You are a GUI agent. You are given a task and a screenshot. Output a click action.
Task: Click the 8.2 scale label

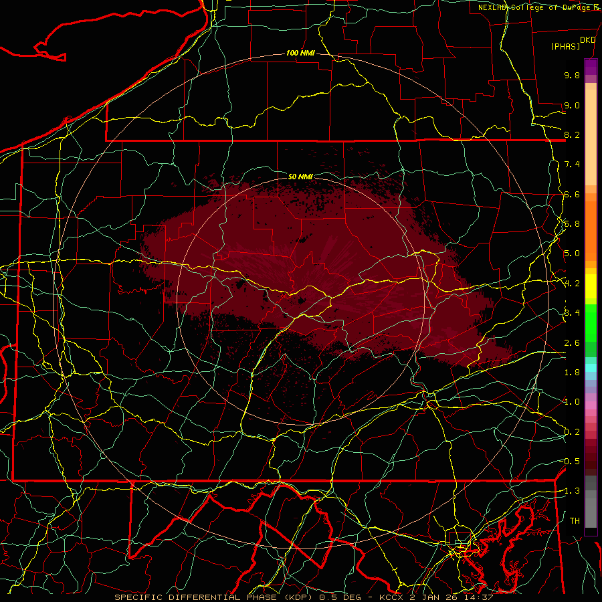point(572,134)
